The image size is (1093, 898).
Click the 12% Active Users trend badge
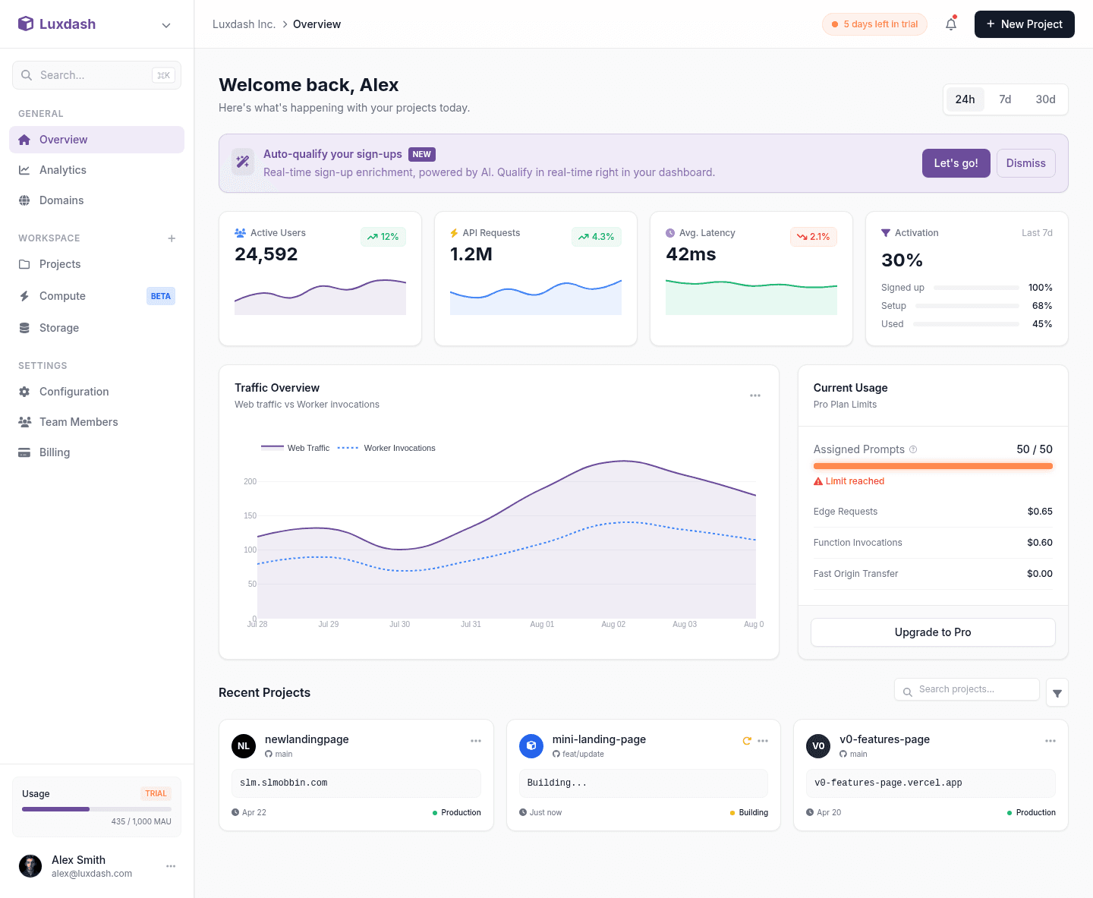pos(383,237)
